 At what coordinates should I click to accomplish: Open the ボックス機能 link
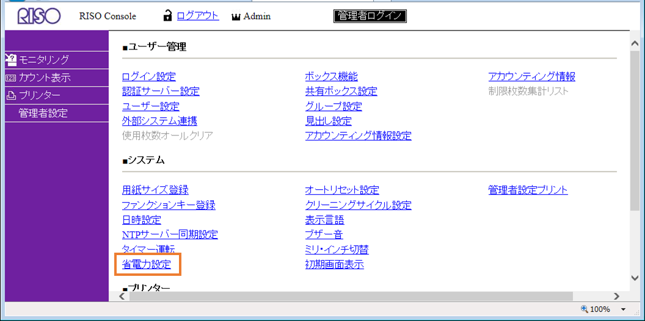pyautogui.click(x=332, y=76)
